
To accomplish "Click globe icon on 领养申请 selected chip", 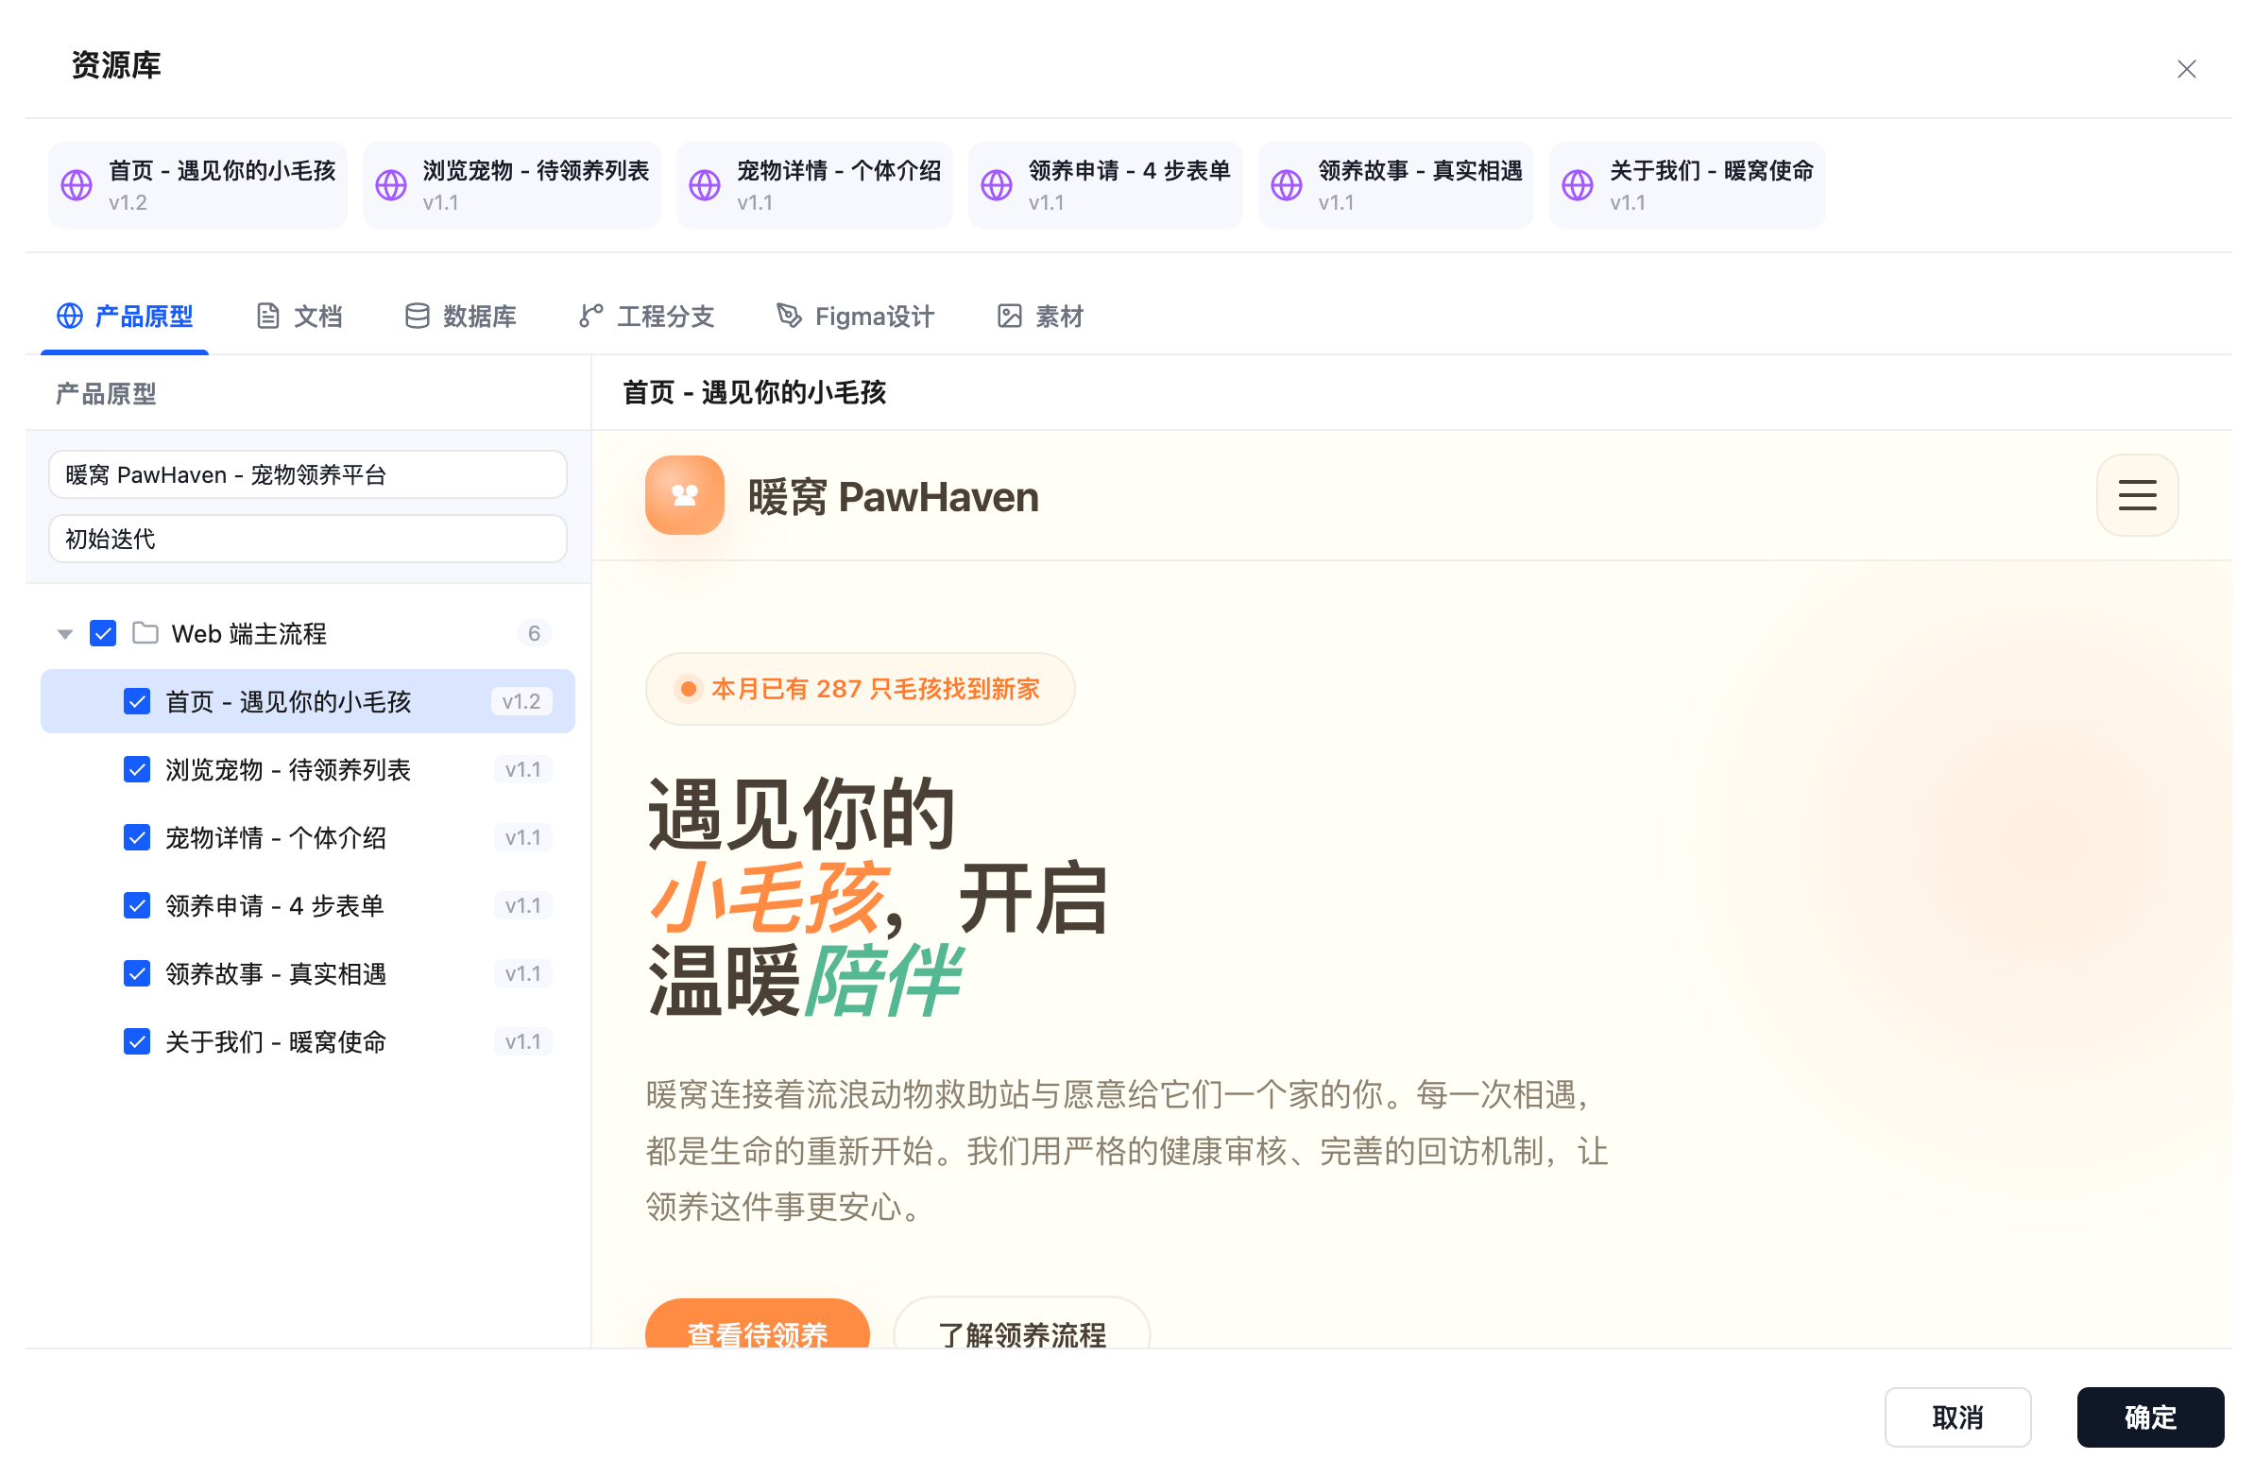I will (x=997, y=186).
